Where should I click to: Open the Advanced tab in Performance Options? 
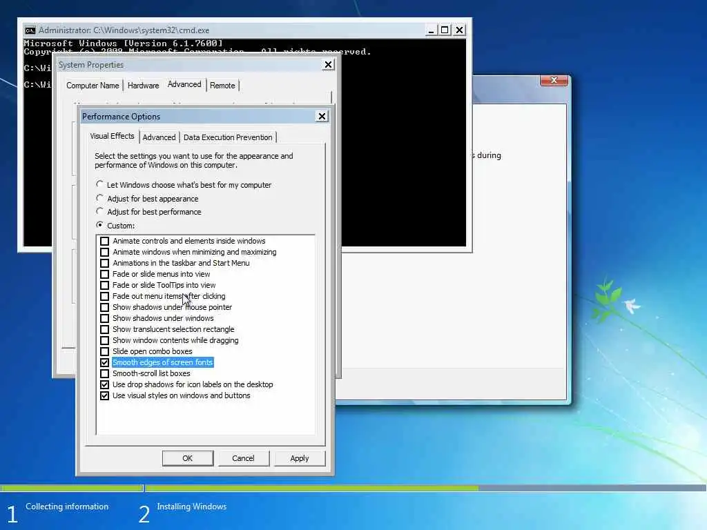click(x=159, y=137)
